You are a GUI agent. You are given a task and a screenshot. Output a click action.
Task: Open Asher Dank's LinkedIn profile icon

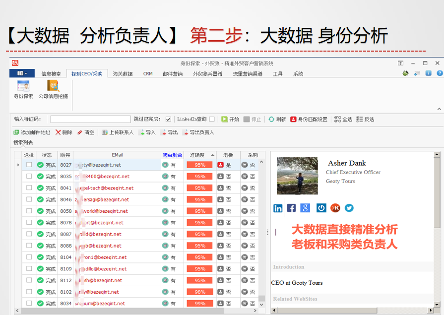278,208
